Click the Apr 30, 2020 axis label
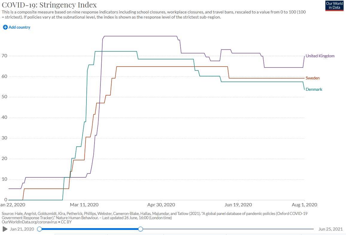This screenshot has width=346, height=235. (x=161, y=205)
